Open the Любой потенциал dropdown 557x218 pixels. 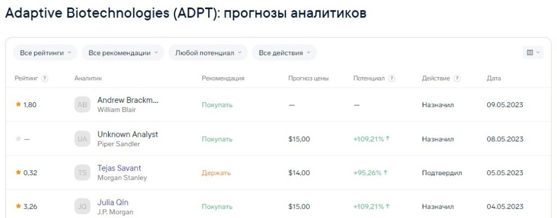(208, 53)
